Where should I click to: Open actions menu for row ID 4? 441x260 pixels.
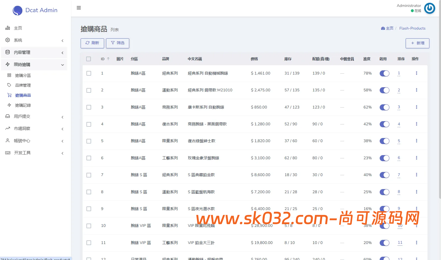coord(416,124)
